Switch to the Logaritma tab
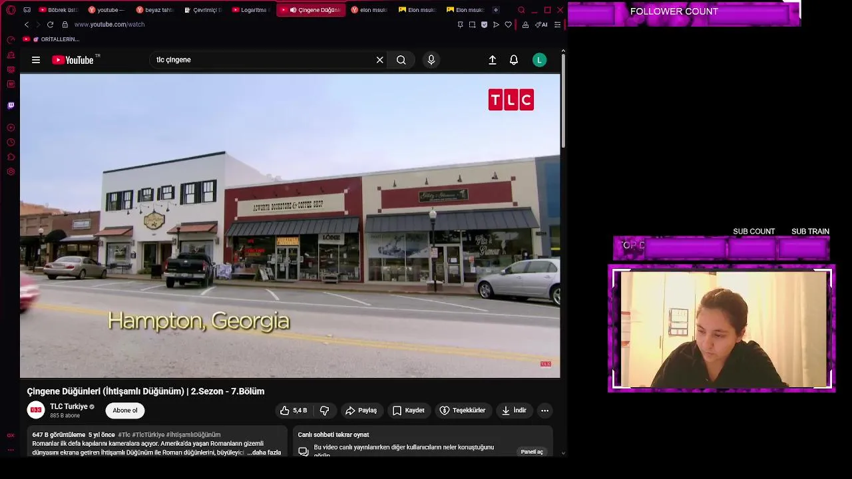Image resolution: width=852 pixels, height=479 pixels. 250,10
